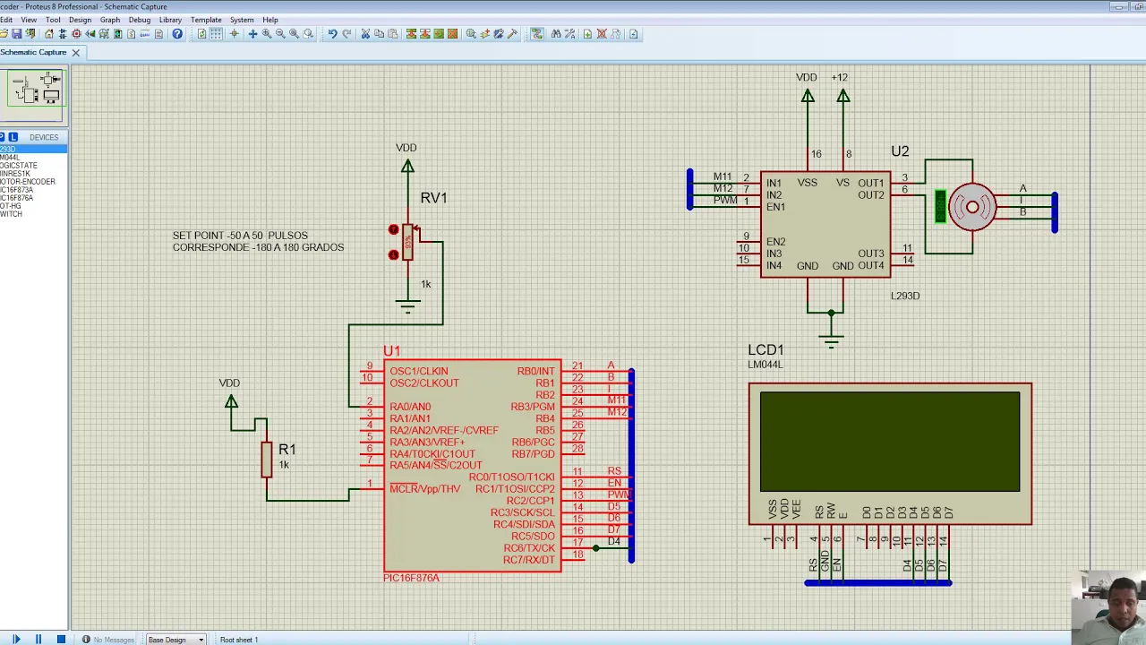Open the View menu
The width and height of the screenshot is (1146, 645).
29,20
